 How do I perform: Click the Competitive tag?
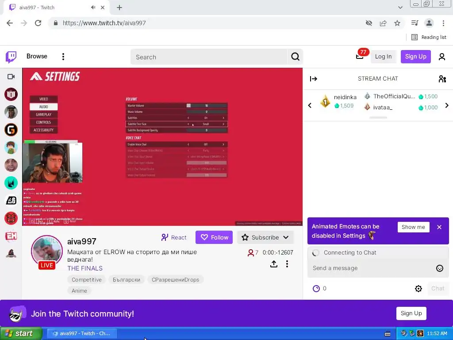tap(87, 280)
